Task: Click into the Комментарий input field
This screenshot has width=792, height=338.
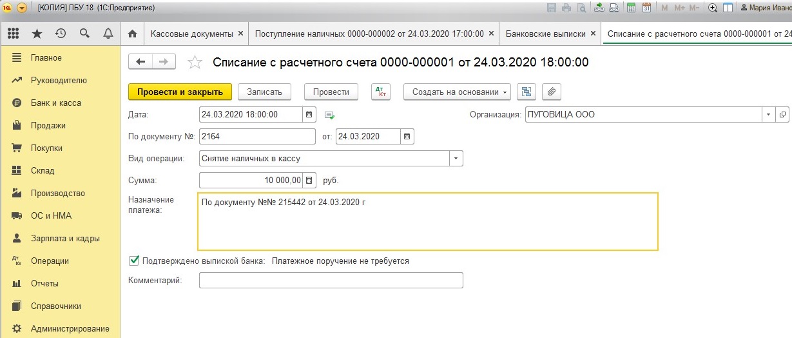Action: 331,280
